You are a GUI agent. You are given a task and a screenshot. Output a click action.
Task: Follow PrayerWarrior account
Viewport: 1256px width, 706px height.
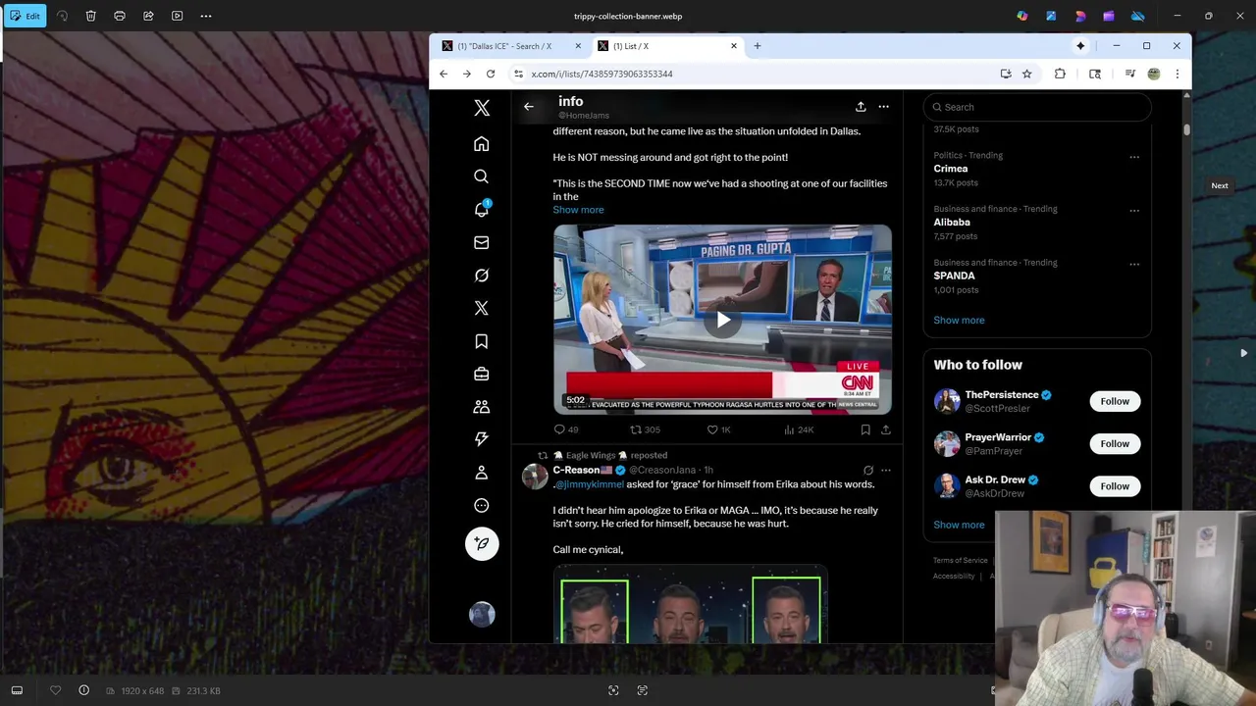click(1115, 443)
